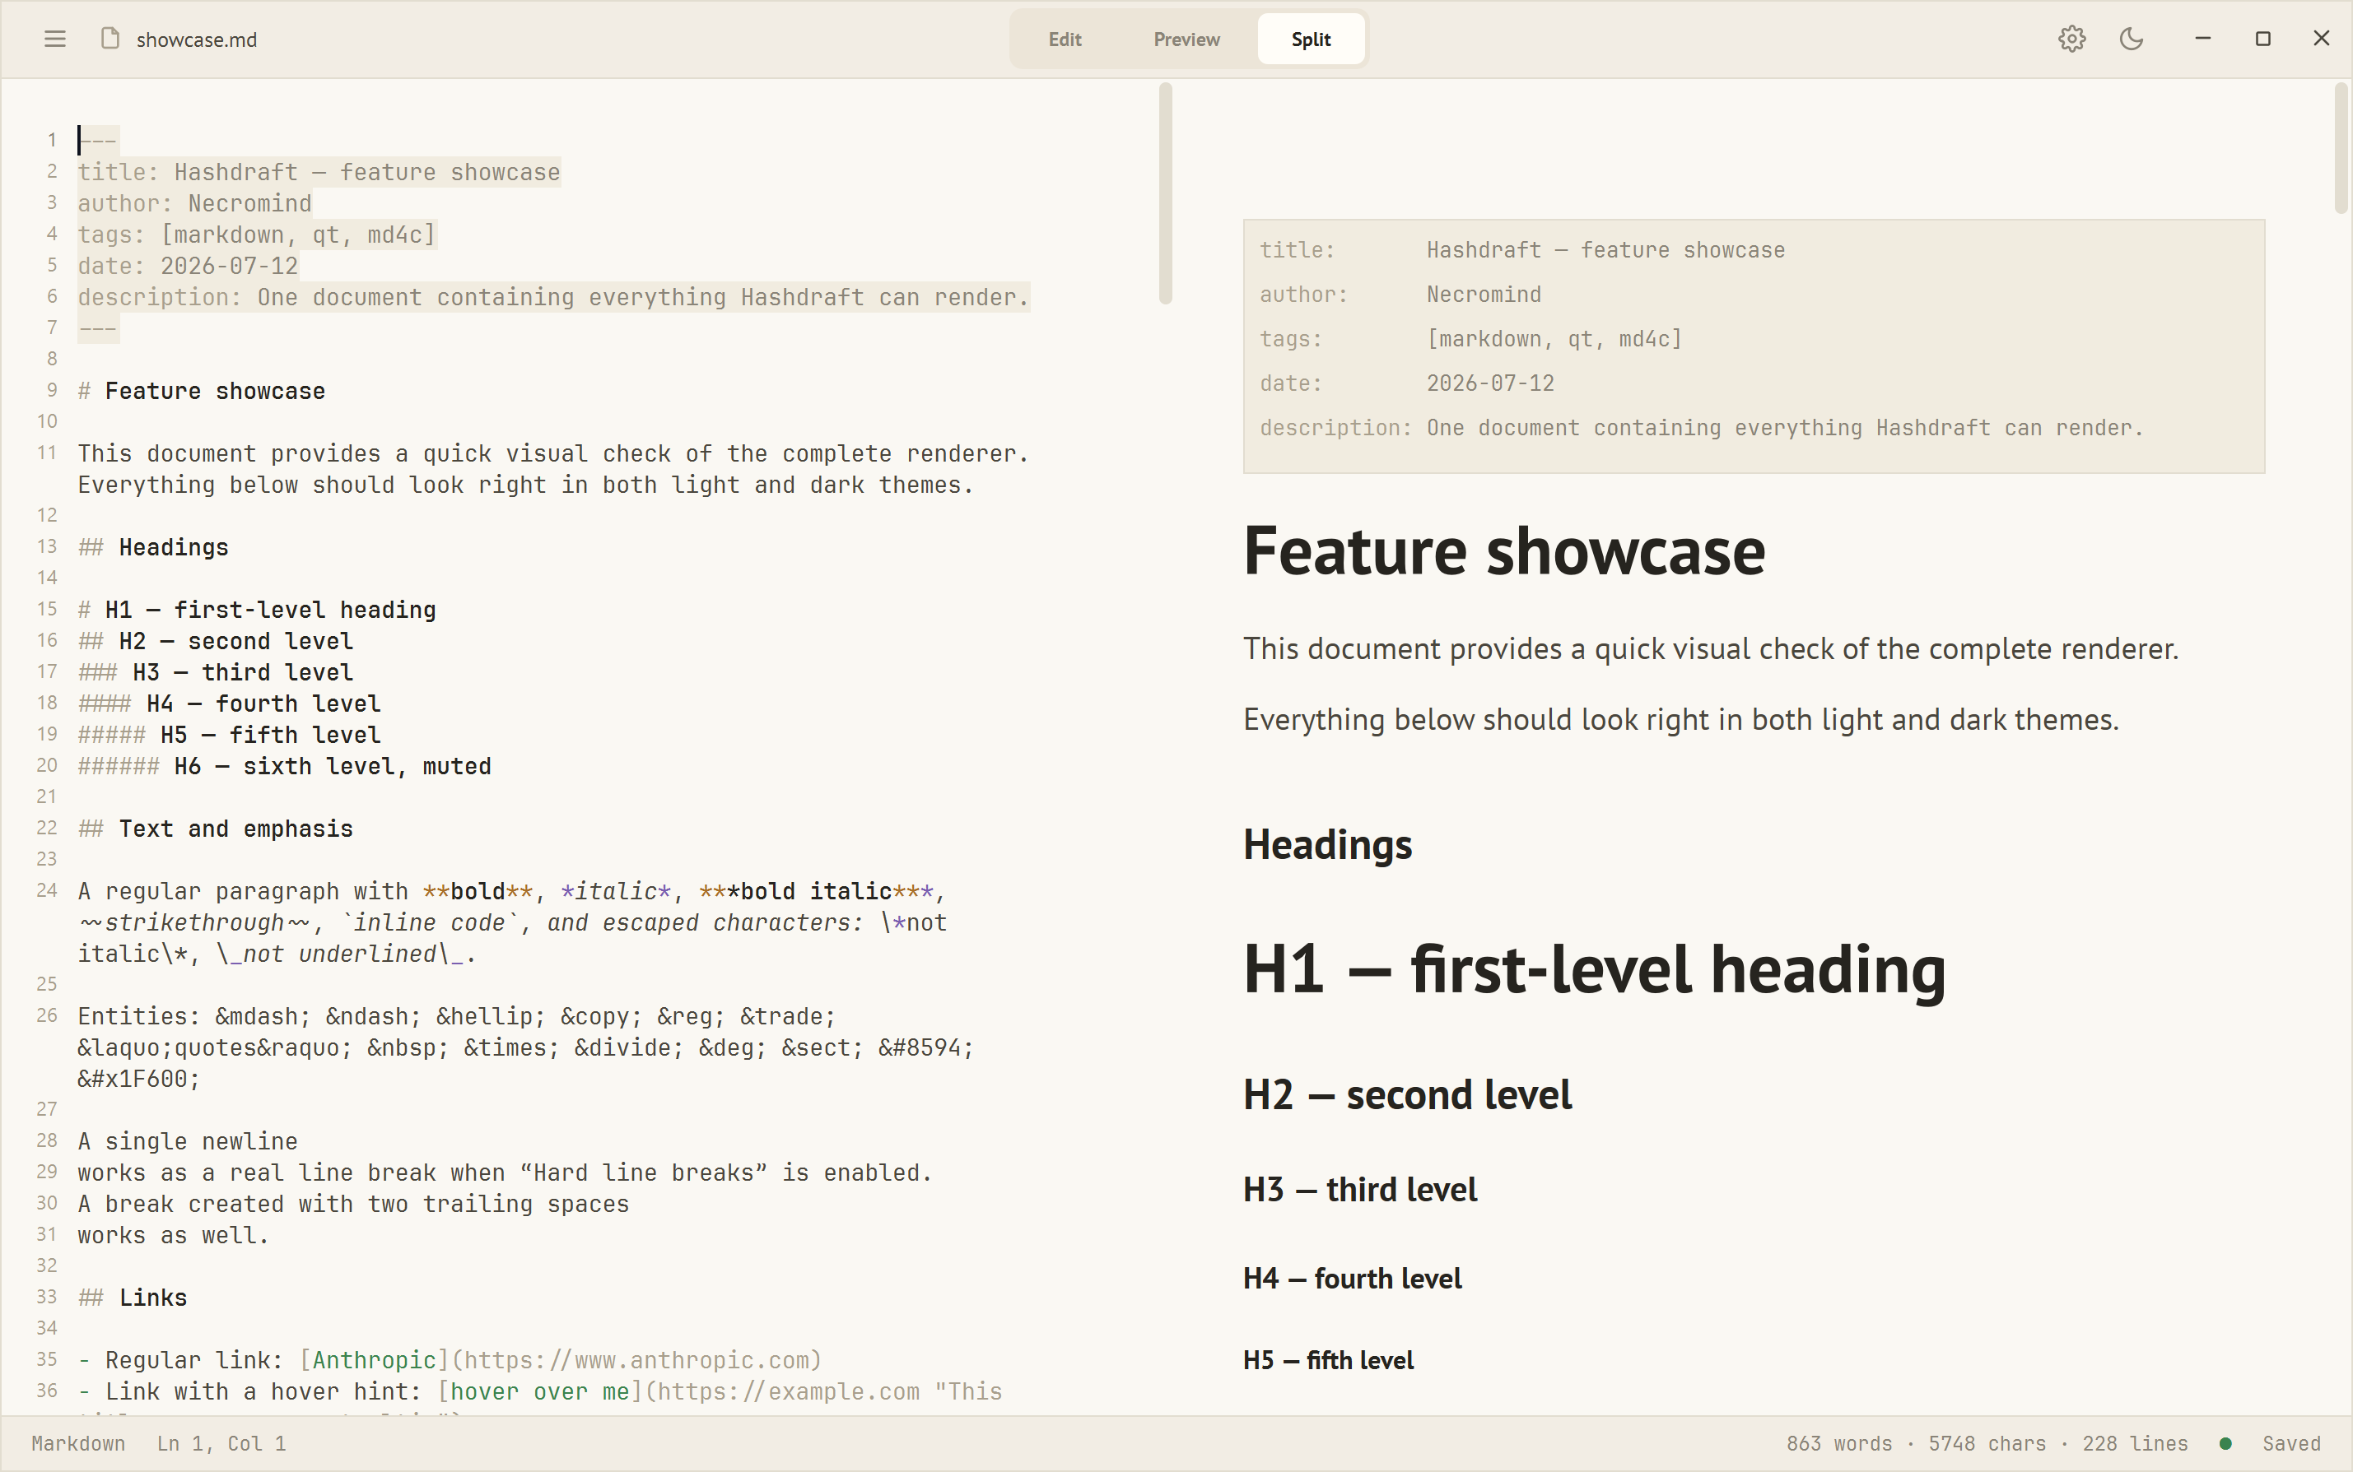
Task: Open the hamburger menu
Action: pos(54,39)
